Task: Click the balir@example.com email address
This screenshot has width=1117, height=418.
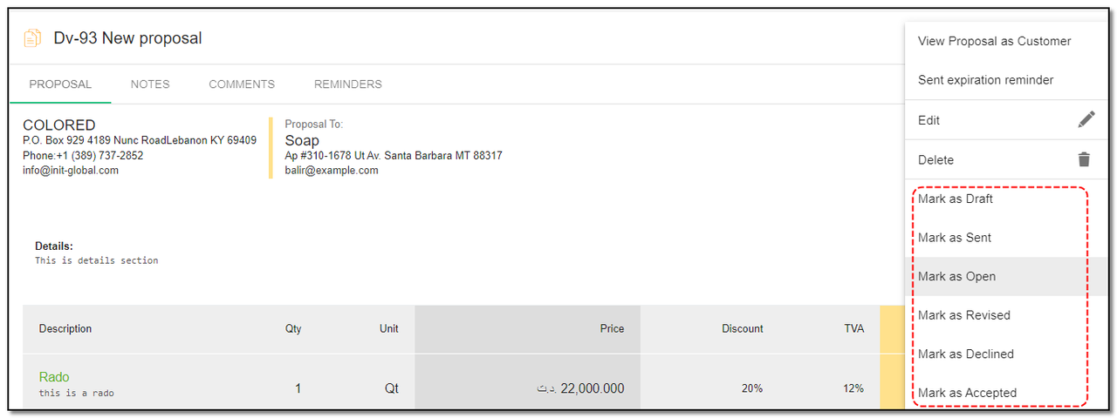Action: coord(332,171)
